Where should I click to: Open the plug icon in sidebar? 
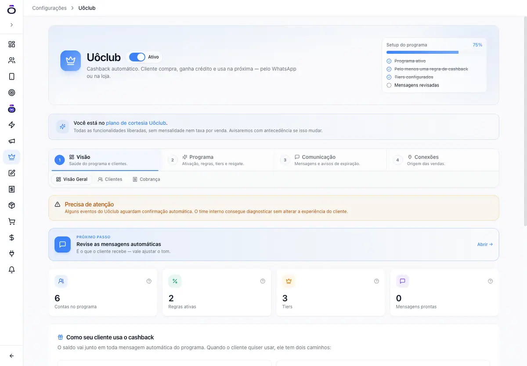click(12, 254)
